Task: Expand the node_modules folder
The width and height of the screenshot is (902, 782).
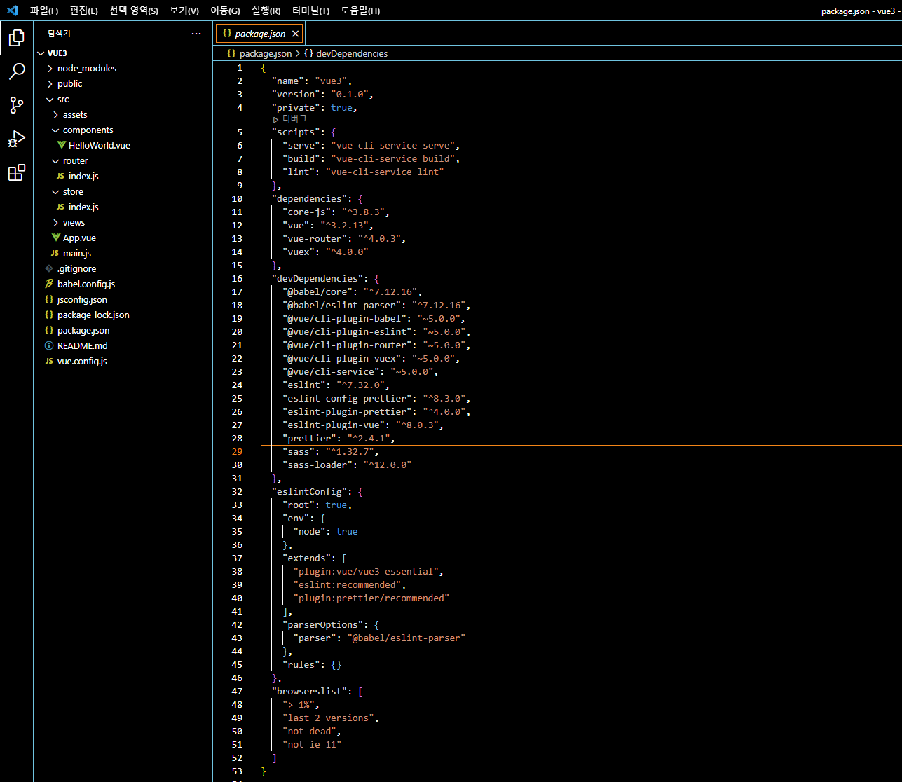Action: click(x=50, y=68)
